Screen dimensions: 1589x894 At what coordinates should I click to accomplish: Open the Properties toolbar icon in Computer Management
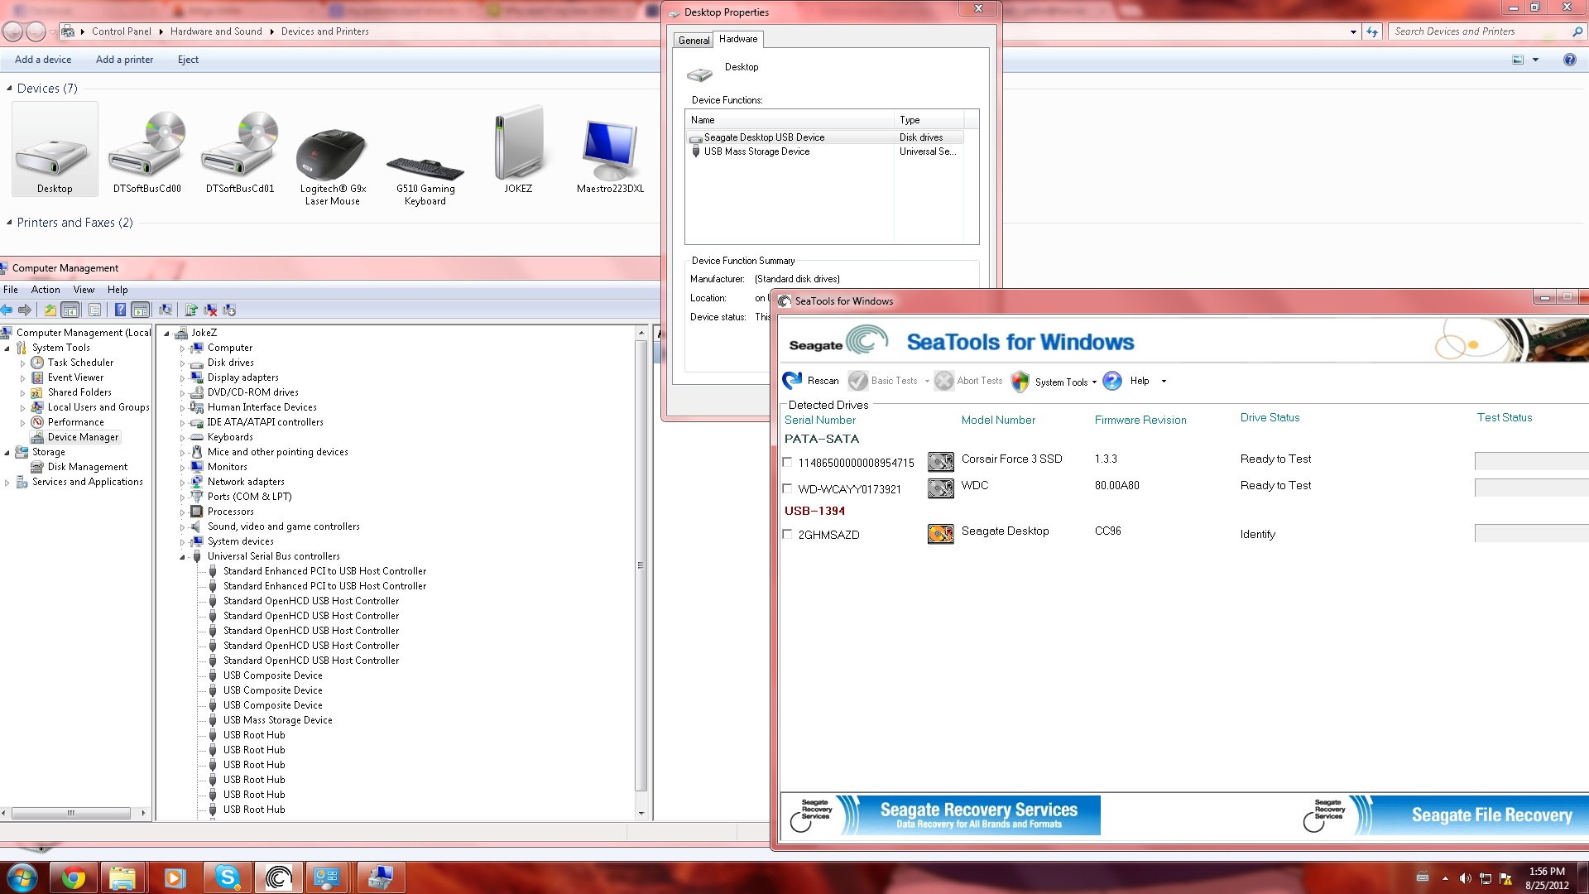(94, 310)
